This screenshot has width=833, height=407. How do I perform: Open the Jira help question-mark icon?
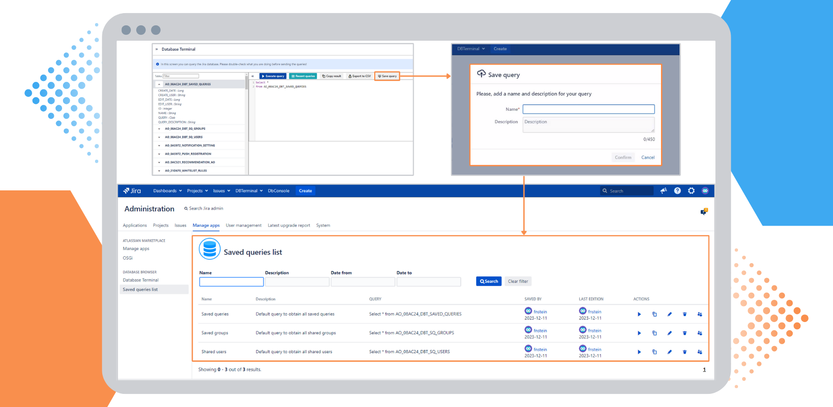[677, 191]
